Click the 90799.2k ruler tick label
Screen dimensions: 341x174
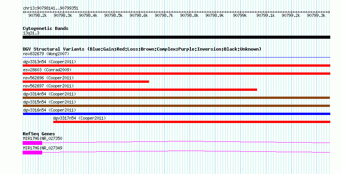[291, 15]
